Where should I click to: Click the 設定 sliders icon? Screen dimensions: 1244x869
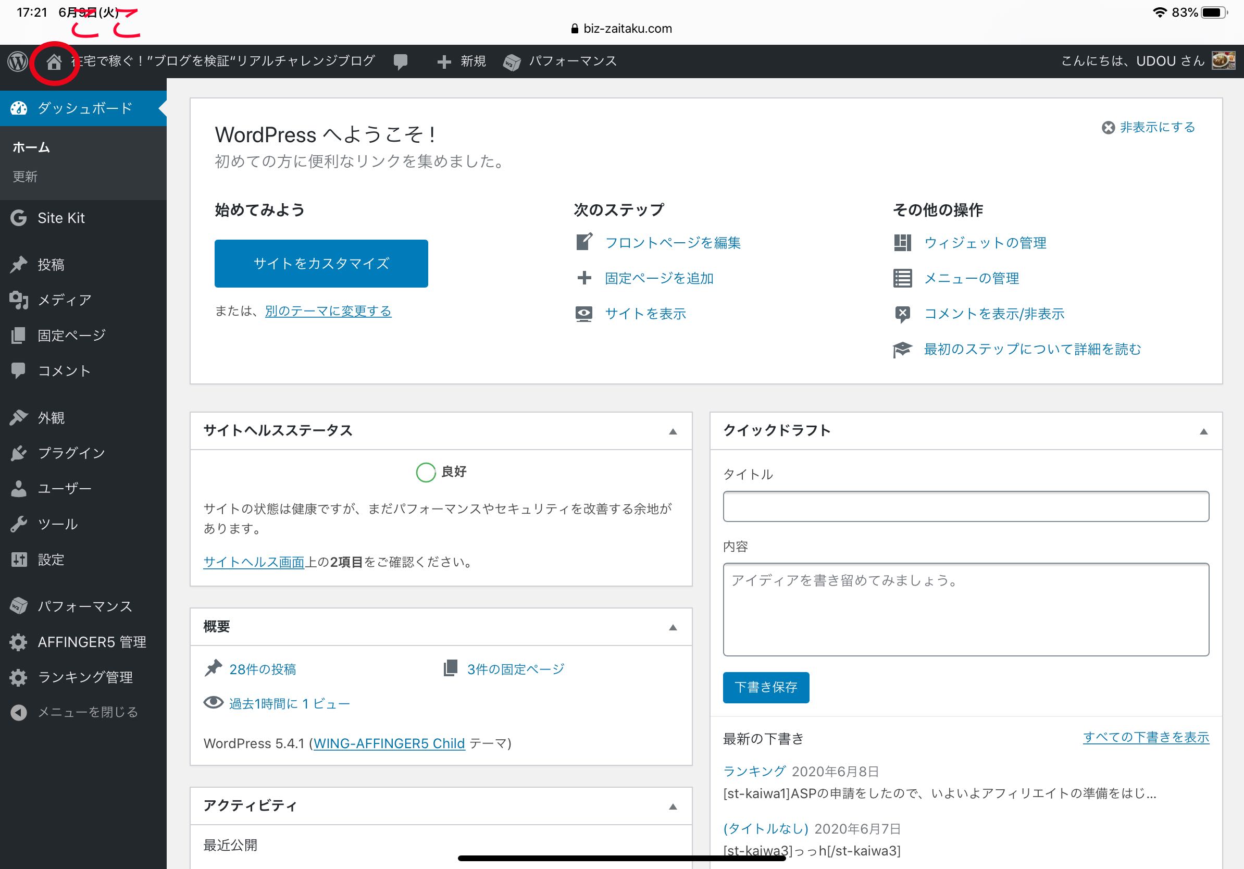click(18, 559)
